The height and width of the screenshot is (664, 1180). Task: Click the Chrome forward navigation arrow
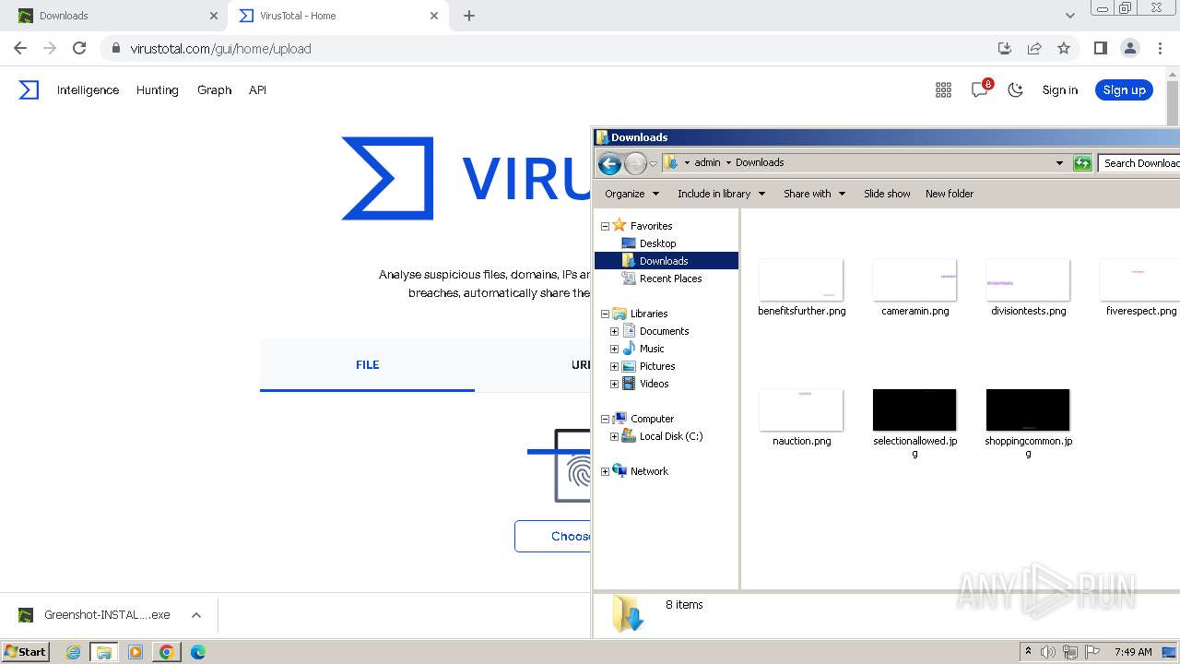point(50,48)
